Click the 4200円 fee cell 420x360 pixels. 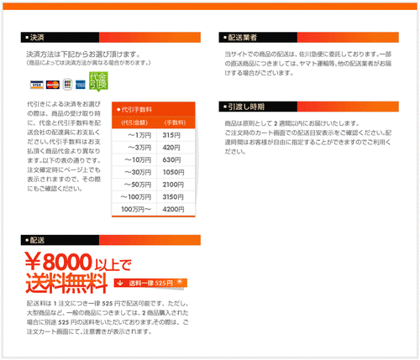point(176,209)
